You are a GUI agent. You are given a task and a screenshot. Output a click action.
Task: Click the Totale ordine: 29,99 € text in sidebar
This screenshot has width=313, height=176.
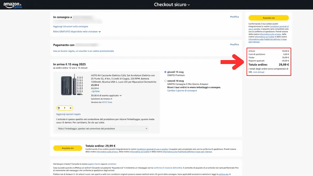point(268,65)
